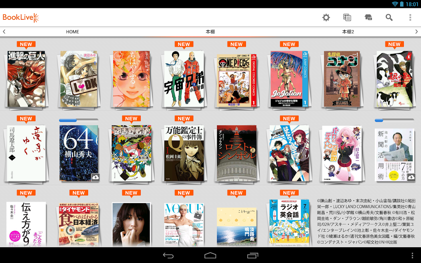The height and width of the screenshot is (263, 421).
Task: Tap NEW badge above 図書館戦争
Action: point(131,119)
